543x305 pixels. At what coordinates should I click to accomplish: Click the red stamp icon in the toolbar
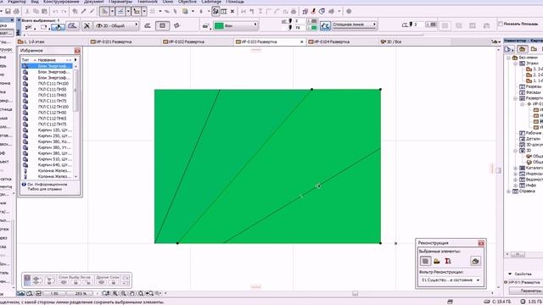pos(313,11)
